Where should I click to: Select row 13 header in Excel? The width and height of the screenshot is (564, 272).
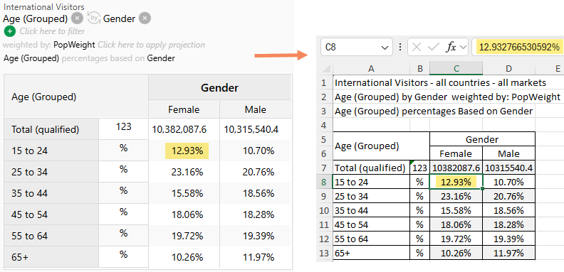pos(325,253)
